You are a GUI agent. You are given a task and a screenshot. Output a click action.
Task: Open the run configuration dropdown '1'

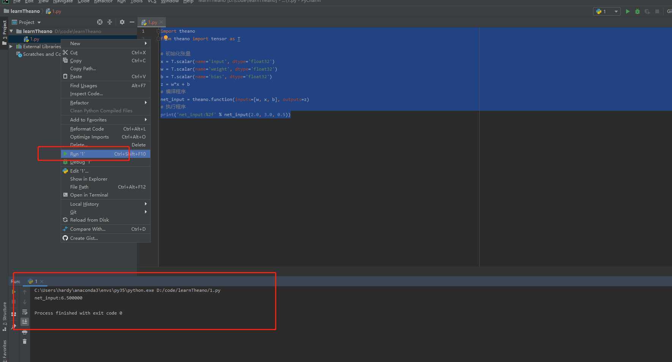click(x=607, y=11)
